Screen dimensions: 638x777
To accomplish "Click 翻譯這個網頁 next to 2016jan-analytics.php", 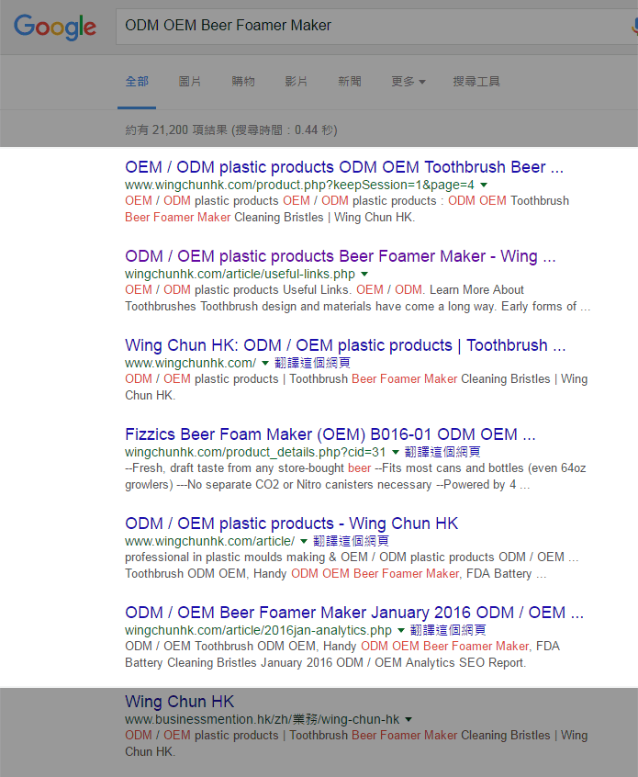I will [x=448, y=630].
